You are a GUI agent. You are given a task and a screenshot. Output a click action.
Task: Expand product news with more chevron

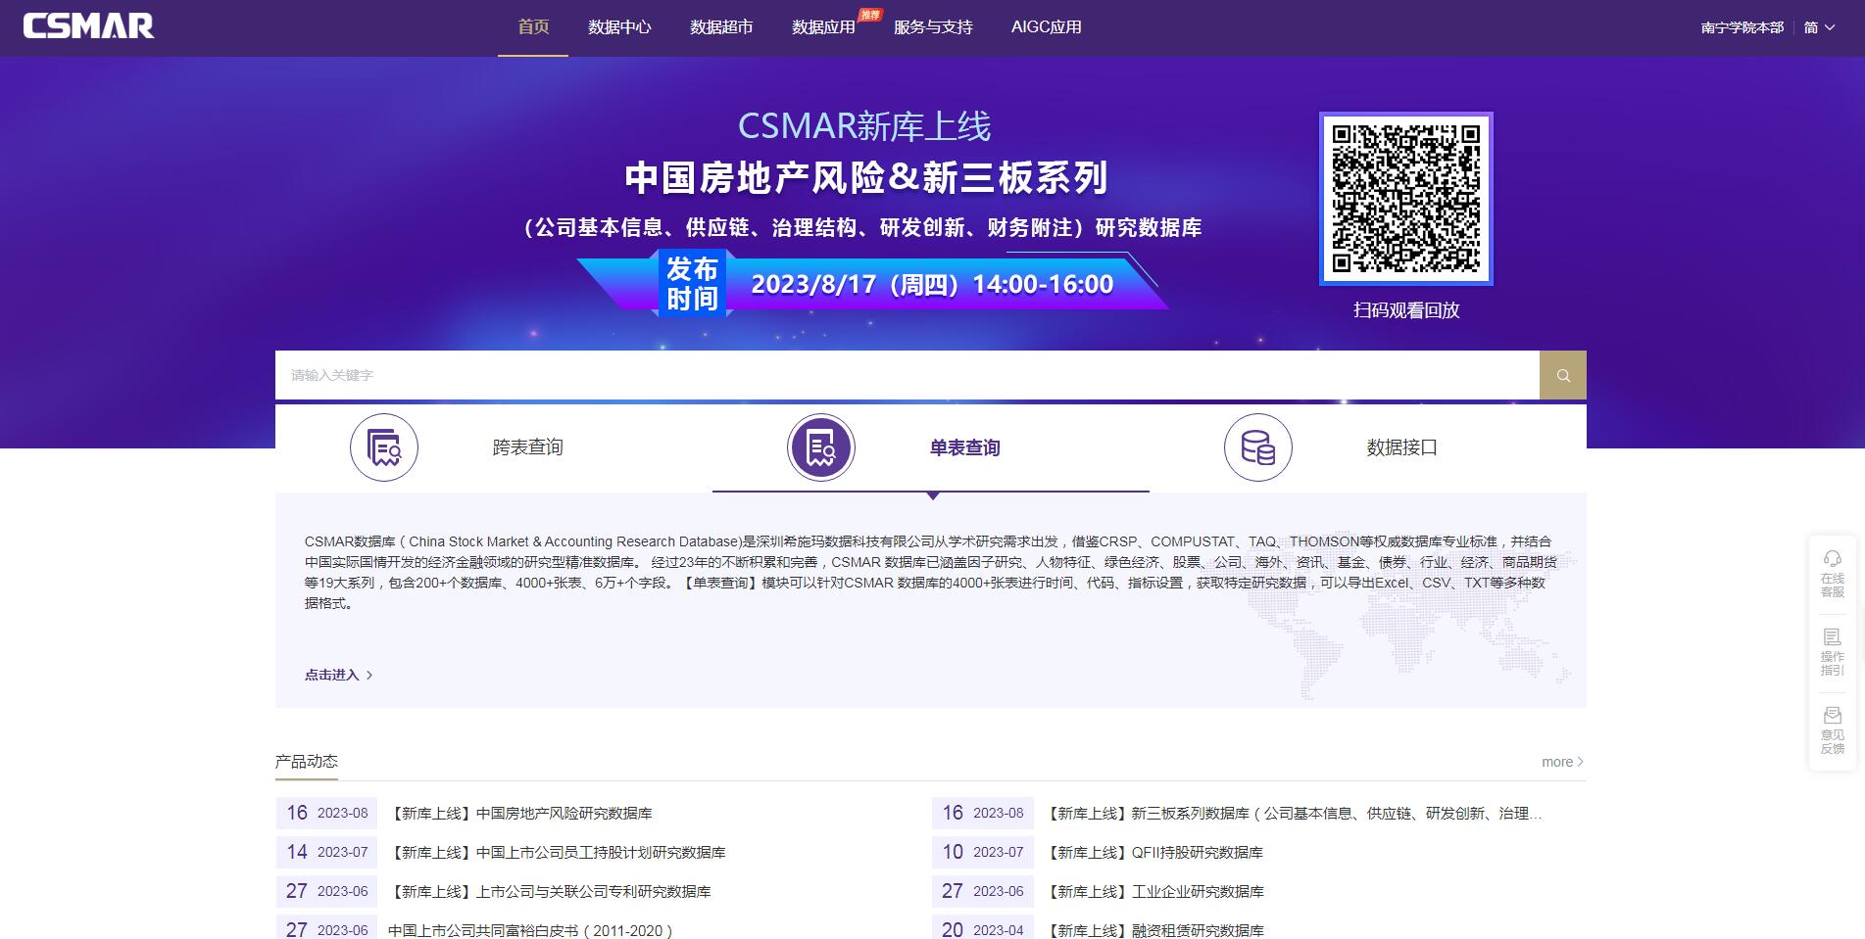pyautogui.click(x=1562, y=762)
